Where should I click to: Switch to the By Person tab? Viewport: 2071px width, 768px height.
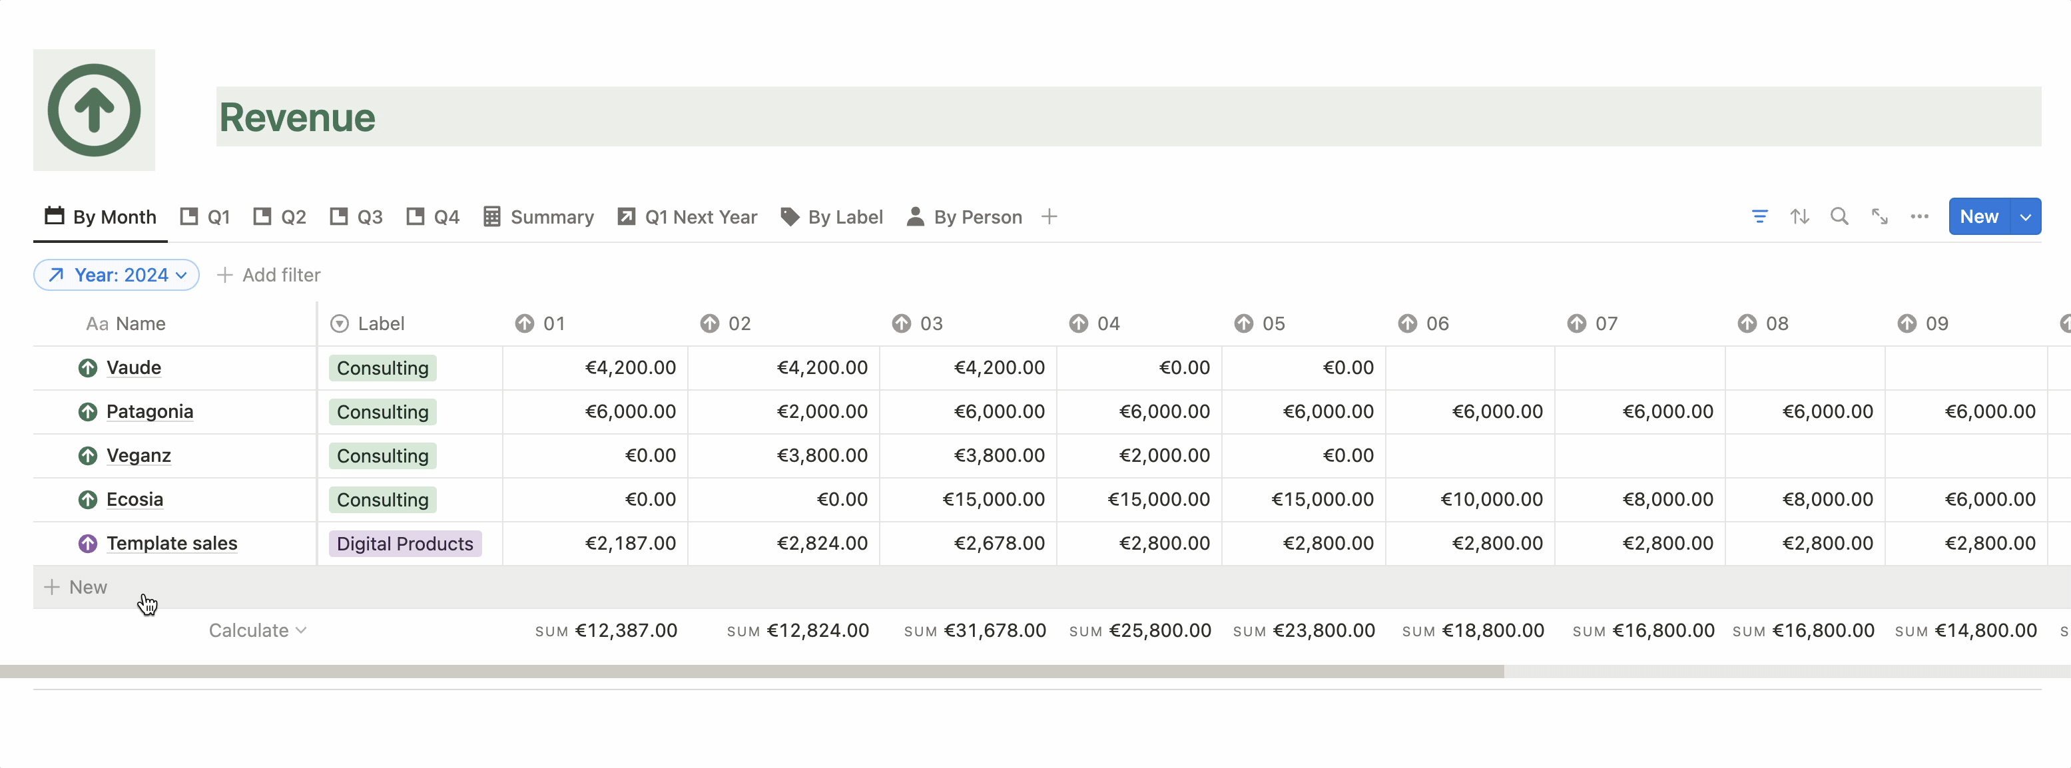[964, 217]
